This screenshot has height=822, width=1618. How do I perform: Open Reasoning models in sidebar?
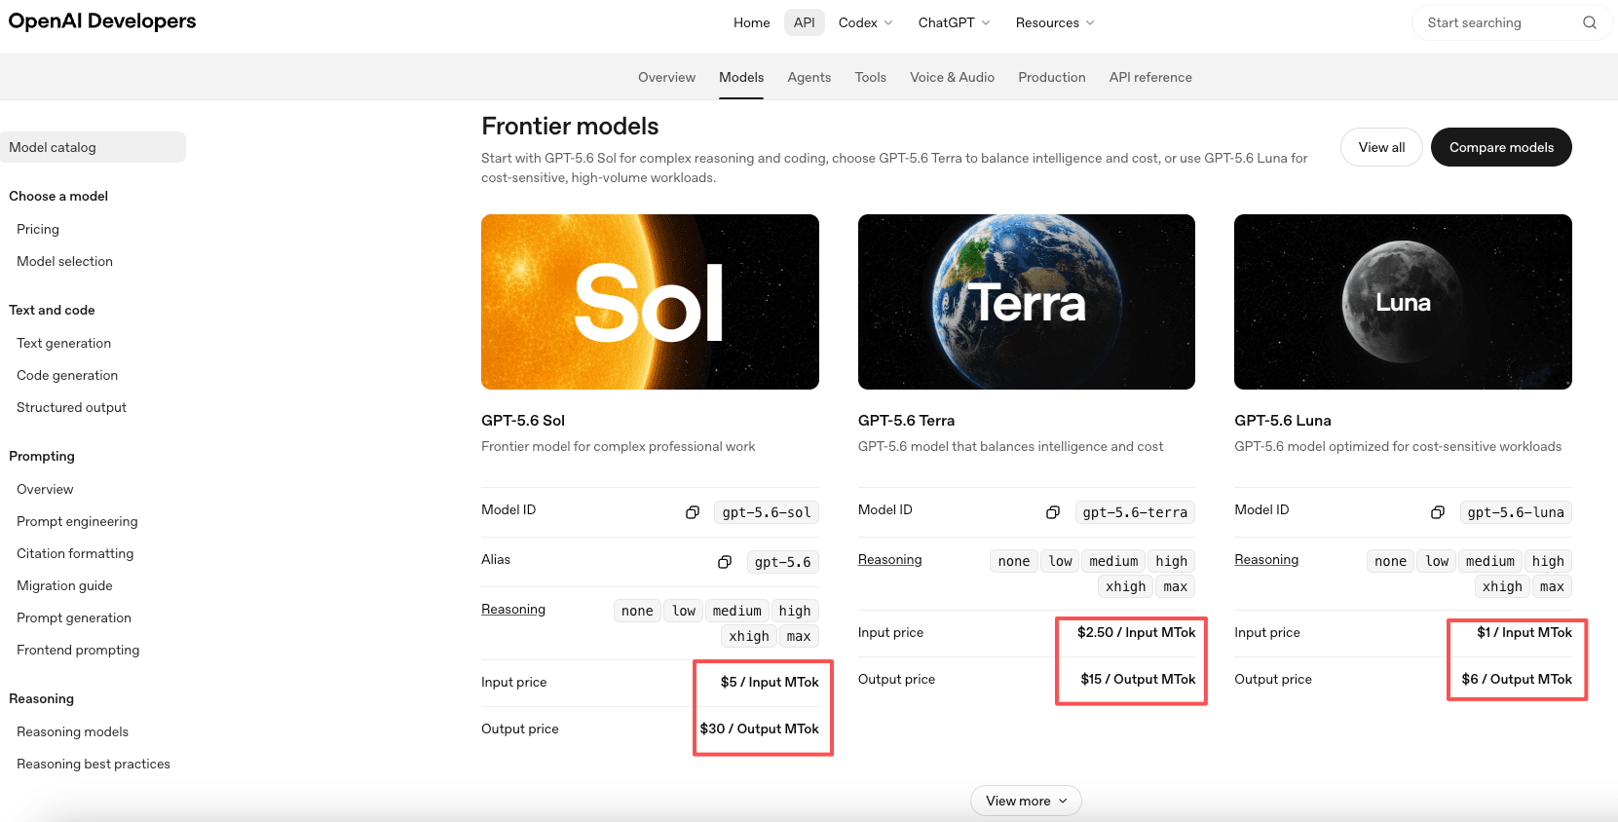72,731
